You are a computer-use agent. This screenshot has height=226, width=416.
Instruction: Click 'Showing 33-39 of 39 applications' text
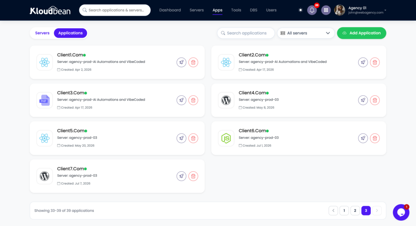(64, 211)
